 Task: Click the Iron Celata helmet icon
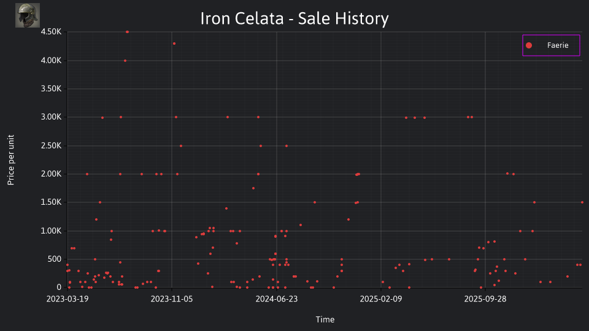[28, 15]
